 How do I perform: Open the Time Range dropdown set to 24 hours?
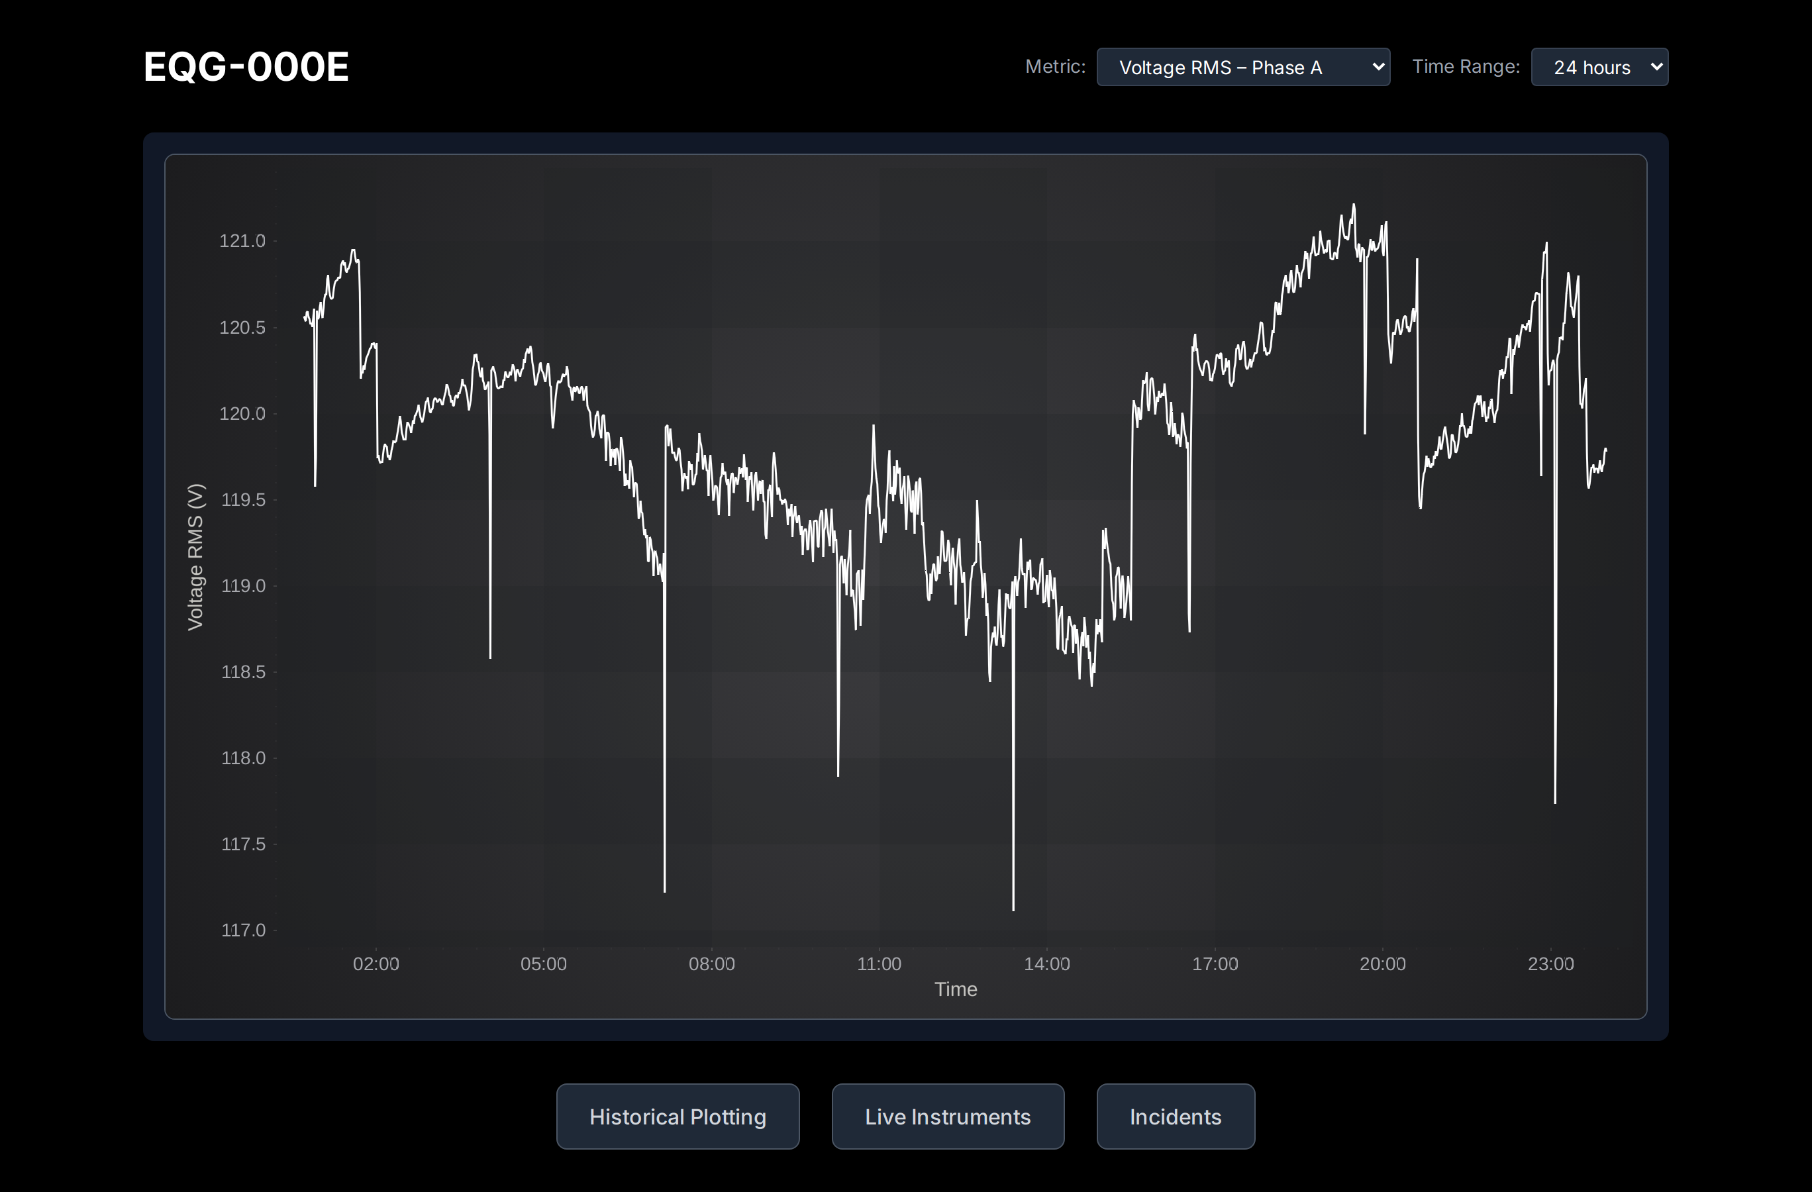click(1599, 67)
